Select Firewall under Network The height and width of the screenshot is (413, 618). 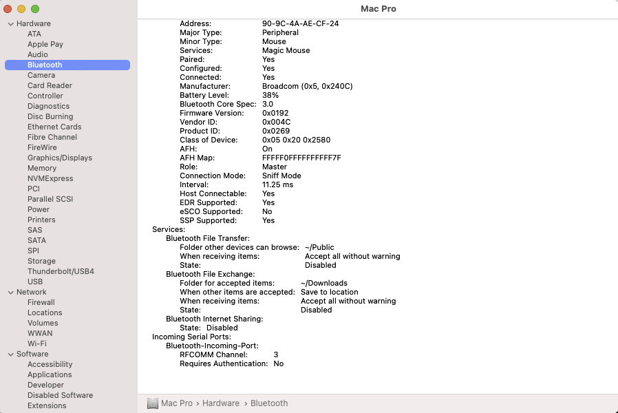click(x=41, y=302)
